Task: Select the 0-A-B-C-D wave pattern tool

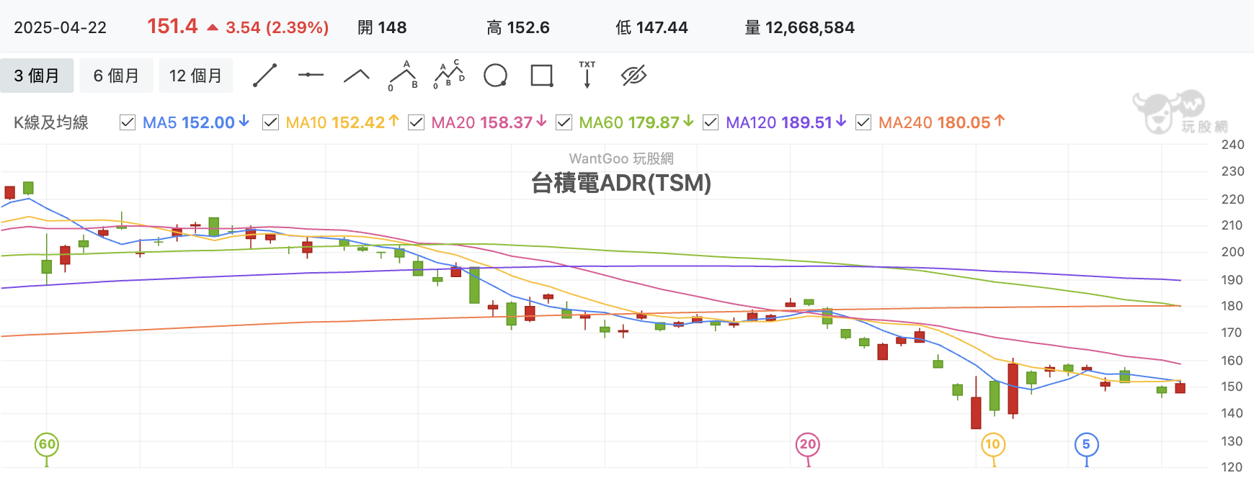Action: pos(449,75)
